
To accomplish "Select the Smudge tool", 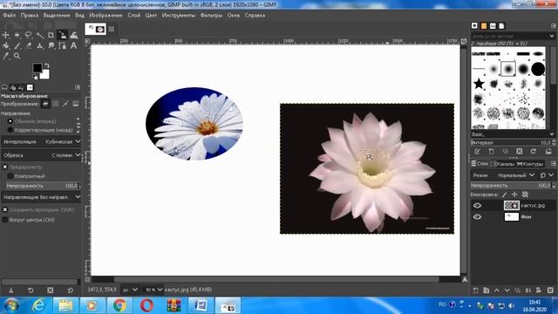I will tap(51, 45).
